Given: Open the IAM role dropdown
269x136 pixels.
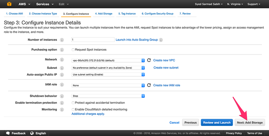Looking at the screenshot, I should [108, 85].
